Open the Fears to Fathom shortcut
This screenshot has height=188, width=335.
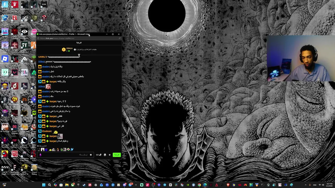(x=15, y=142)
